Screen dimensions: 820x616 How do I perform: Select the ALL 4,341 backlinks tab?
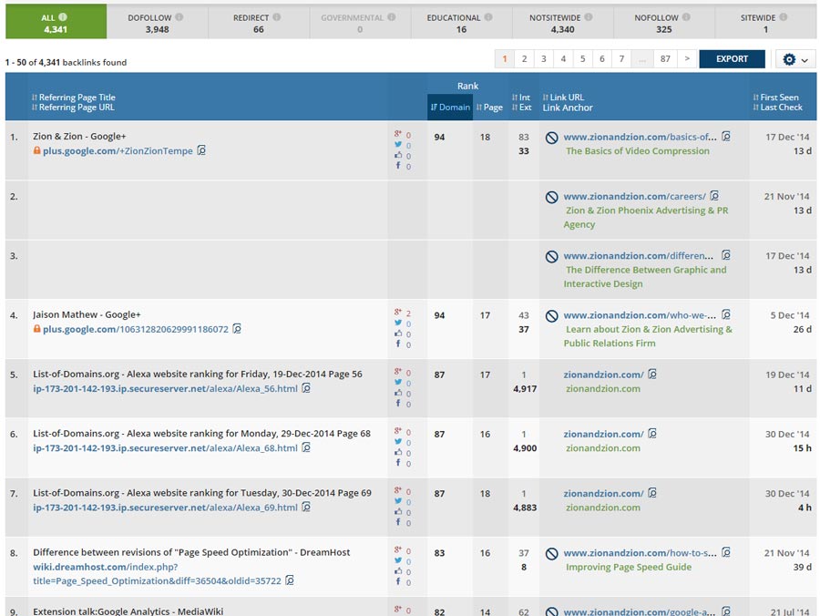[56, 22]
